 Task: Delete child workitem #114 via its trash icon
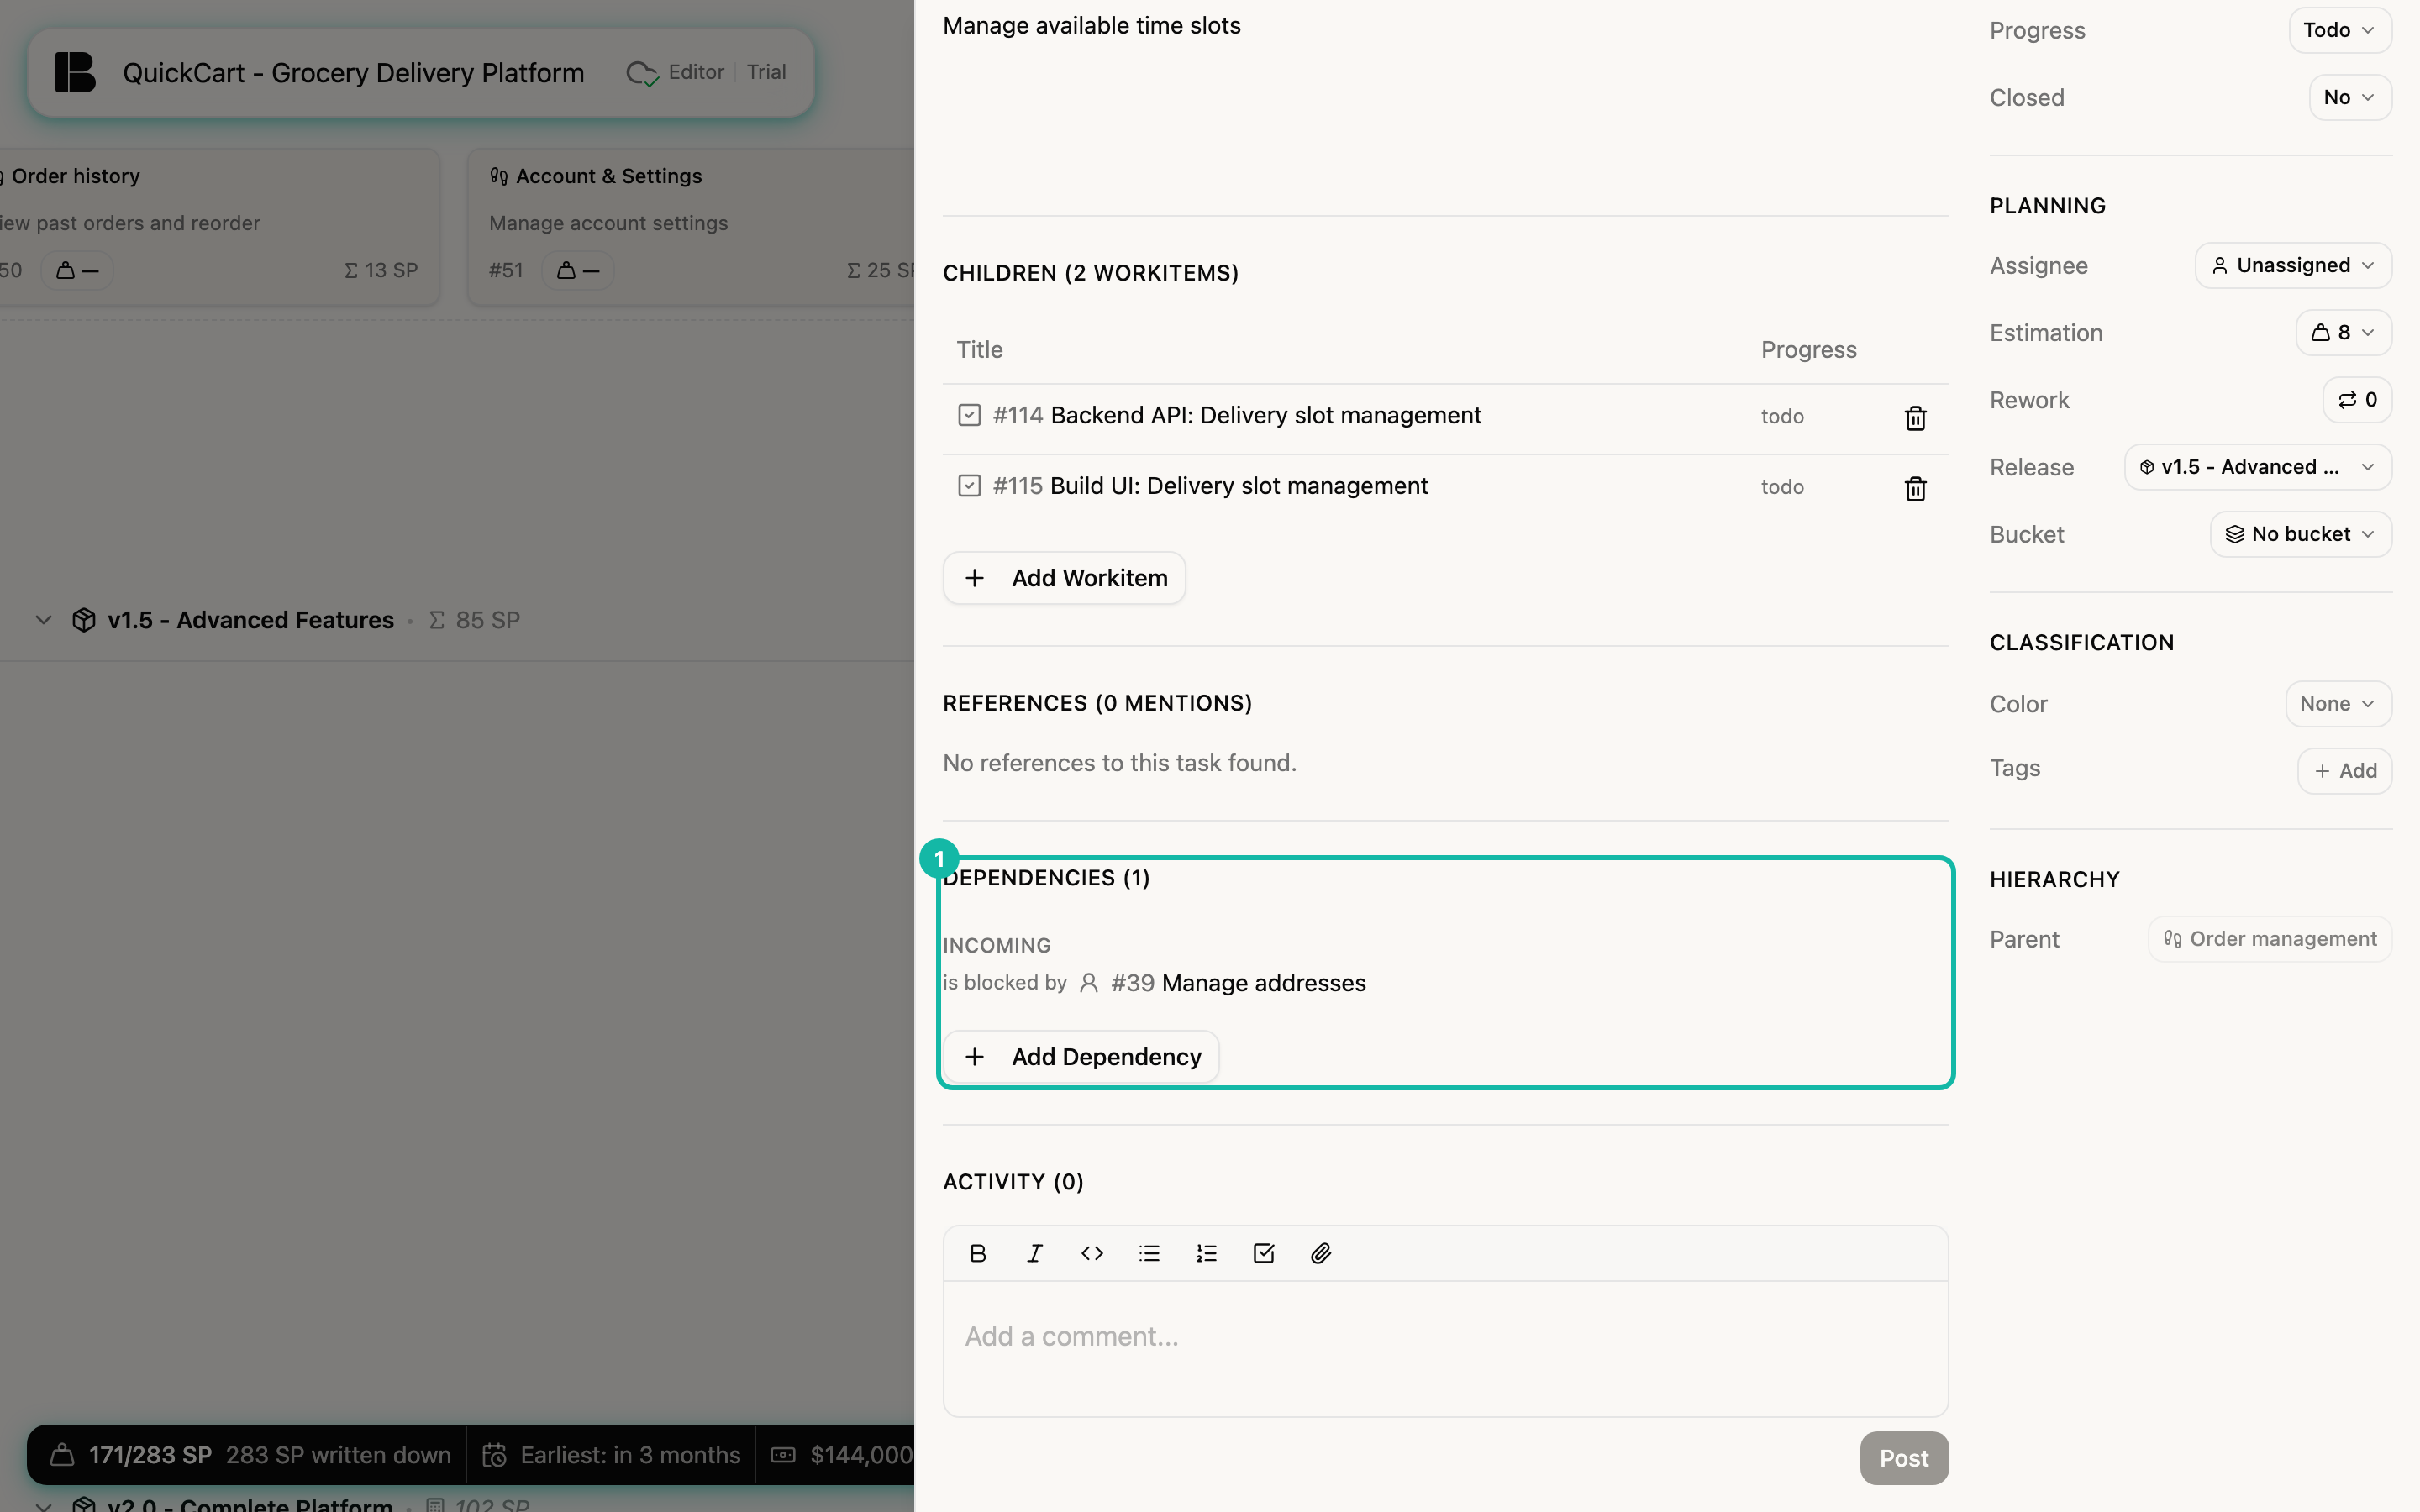tap(1915, 418)
